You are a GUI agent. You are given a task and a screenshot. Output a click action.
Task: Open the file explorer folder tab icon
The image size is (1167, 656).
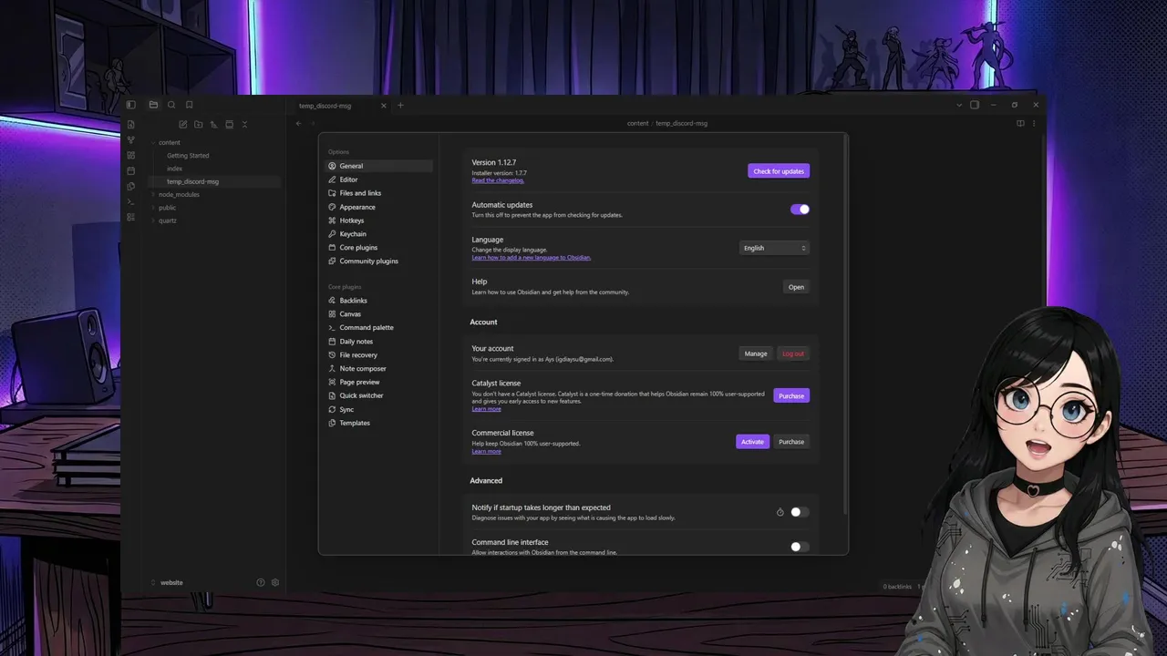(x=153, y=105)
